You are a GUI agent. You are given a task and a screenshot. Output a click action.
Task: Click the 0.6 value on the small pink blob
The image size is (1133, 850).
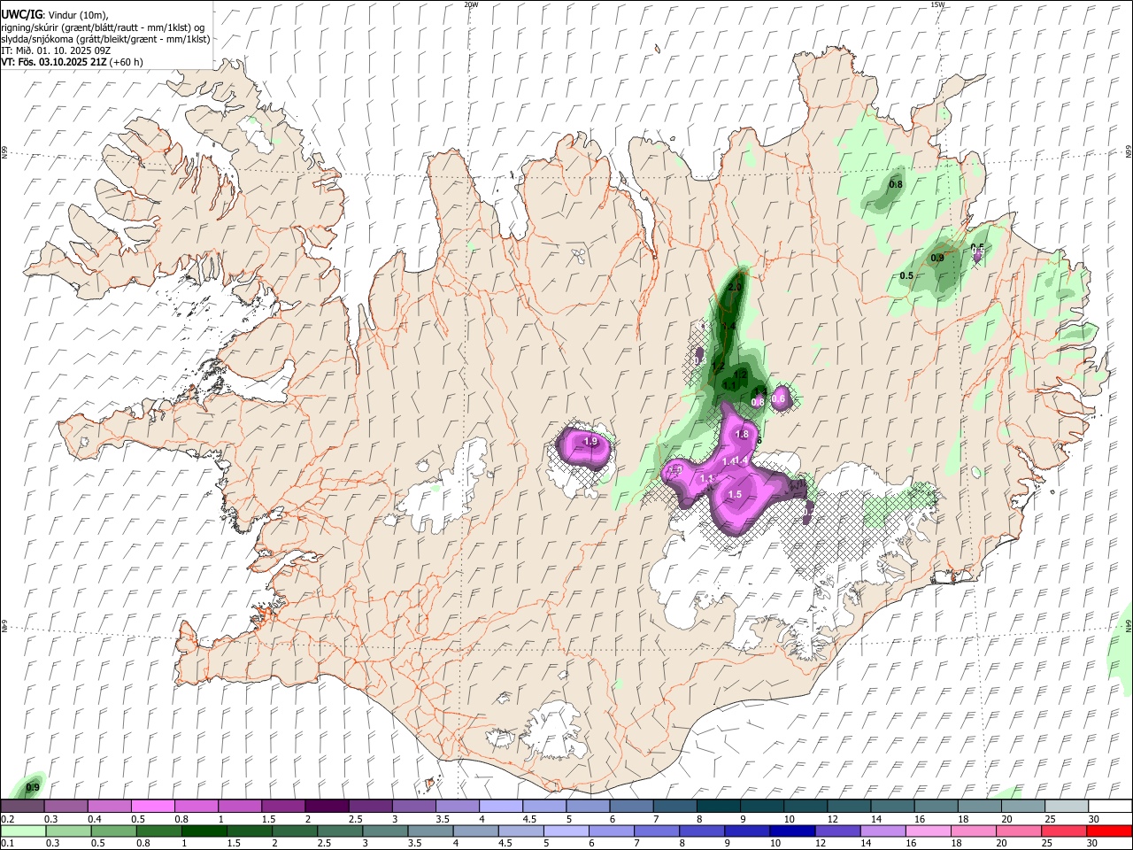point(778,399)
